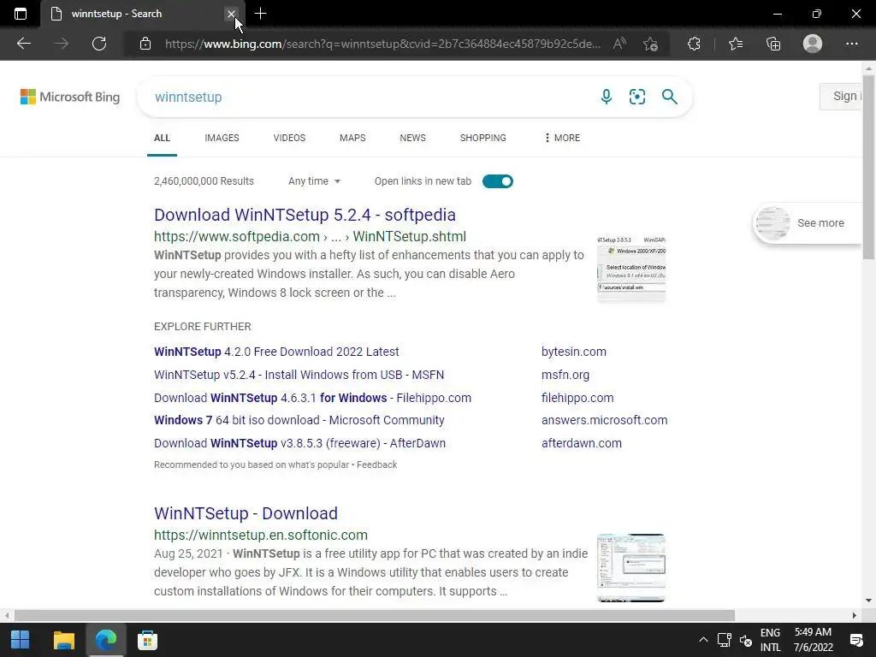View site information lock icon
The width and height of the screenshot is (876, 657).
pyautogui.click(x=145, y=44)
